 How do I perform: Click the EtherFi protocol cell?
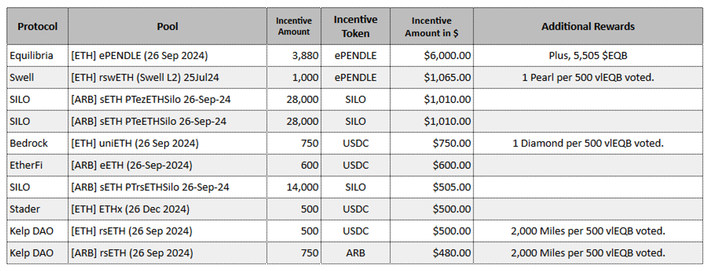point(27,165)
